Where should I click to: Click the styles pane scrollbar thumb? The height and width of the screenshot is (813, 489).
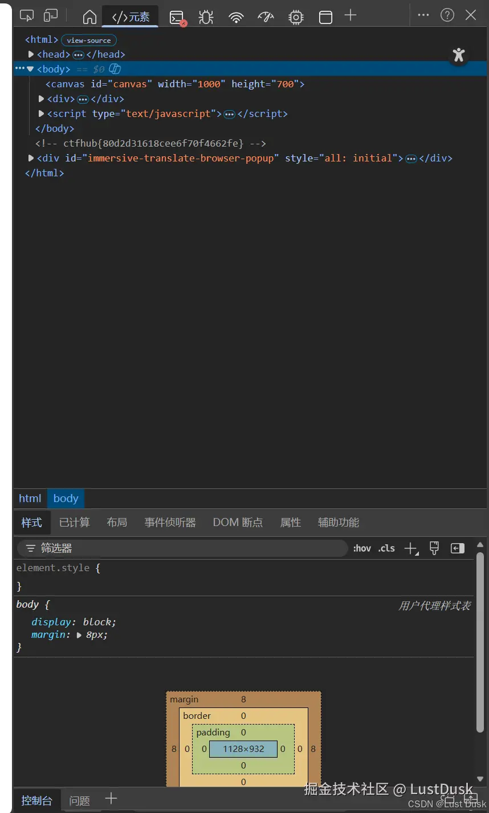480,643
